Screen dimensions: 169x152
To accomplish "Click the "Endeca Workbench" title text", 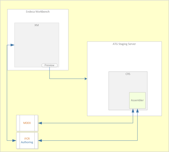I will tap(38, 12).
